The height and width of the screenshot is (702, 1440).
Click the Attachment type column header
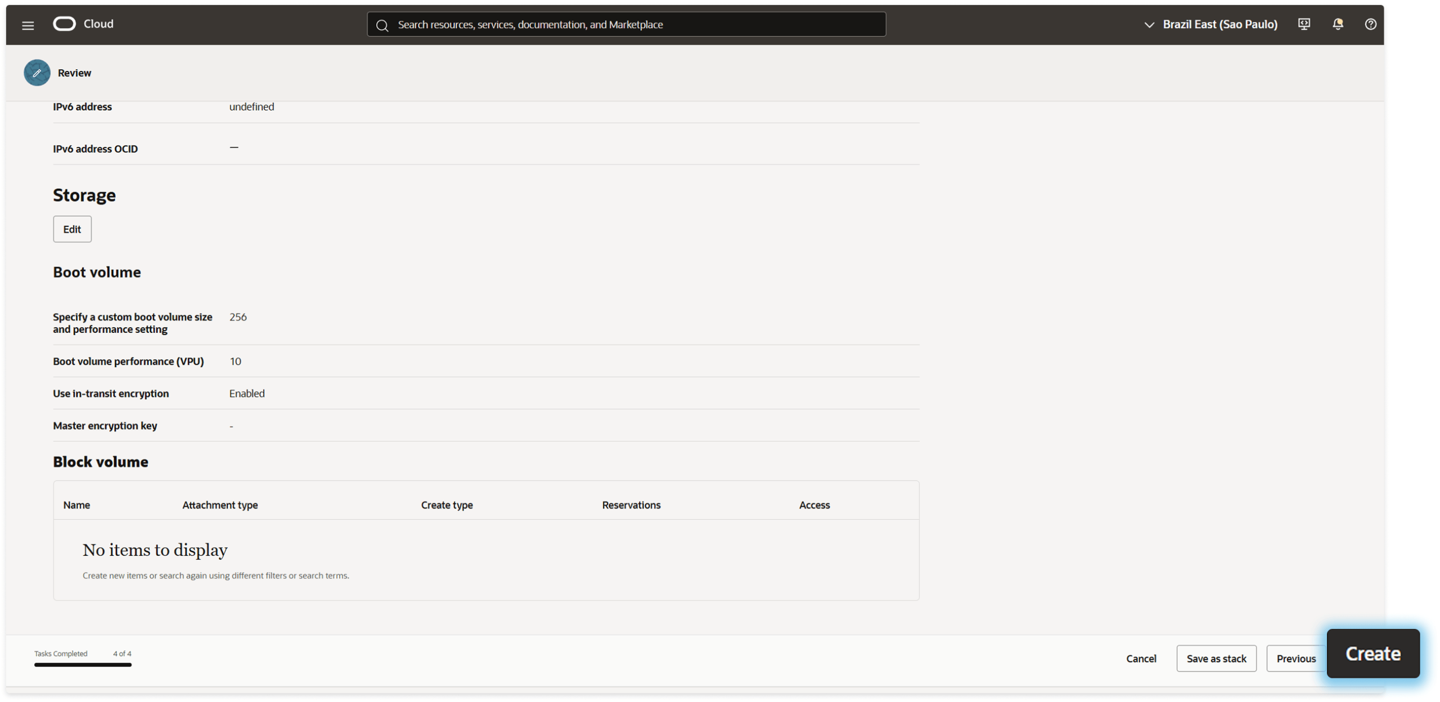[x=220, y=505]
